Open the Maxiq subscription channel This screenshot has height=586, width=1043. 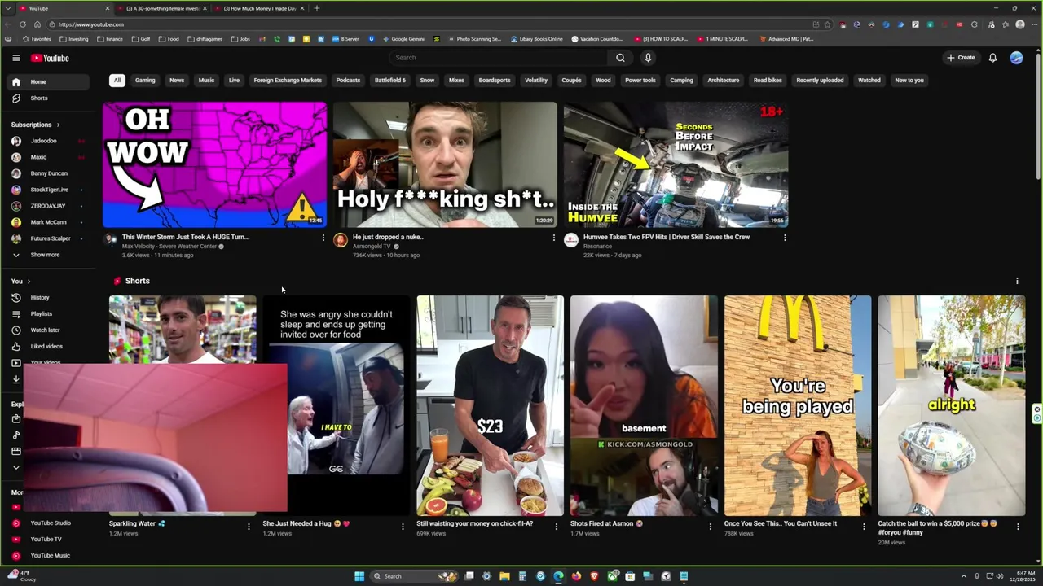49,157
